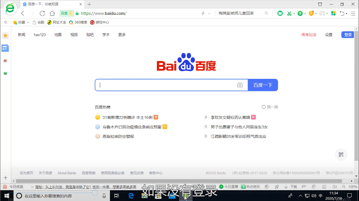This screenshot has width=359, height=201.
Task: Refresh hot list with 换一换
Action: (x=270, y=107)
